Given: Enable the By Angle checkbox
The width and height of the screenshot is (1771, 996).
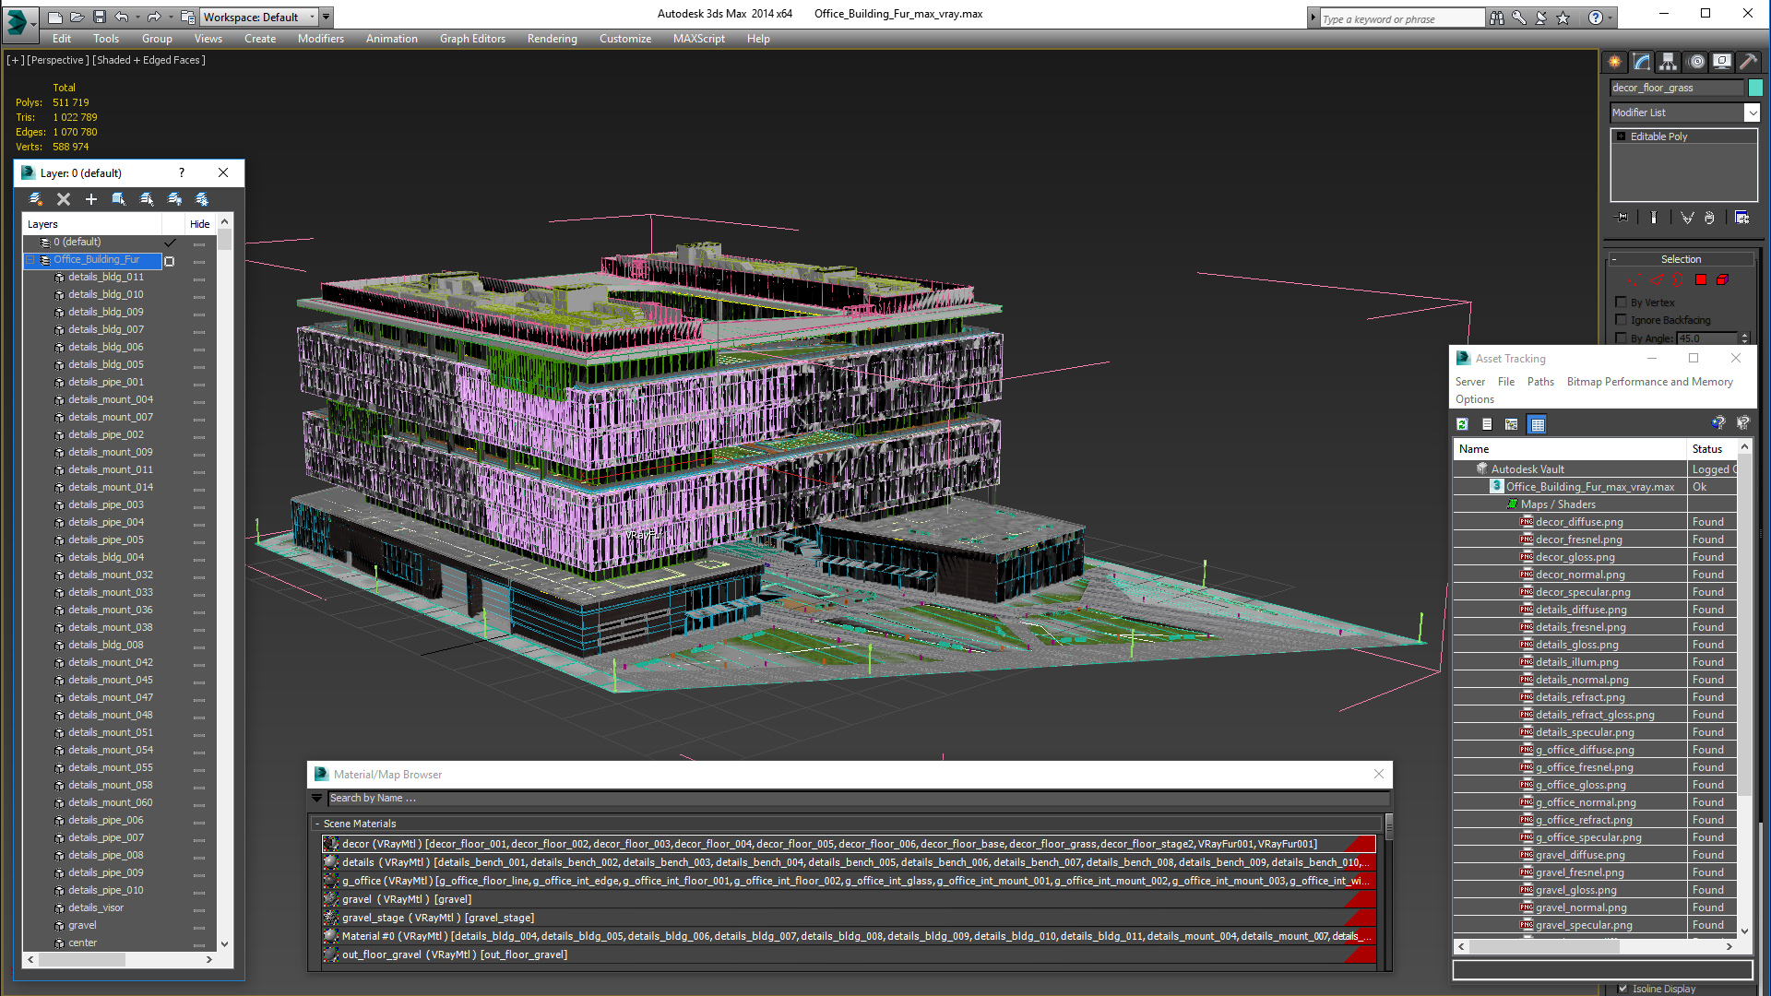Looking at the screenshot, I should coord(1622,338).
